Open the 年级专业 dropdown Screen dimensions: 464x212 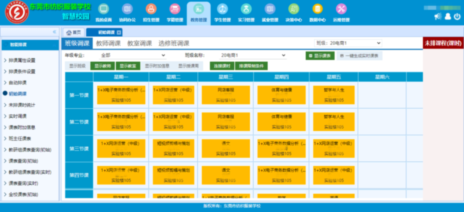[x=132, y=56]
